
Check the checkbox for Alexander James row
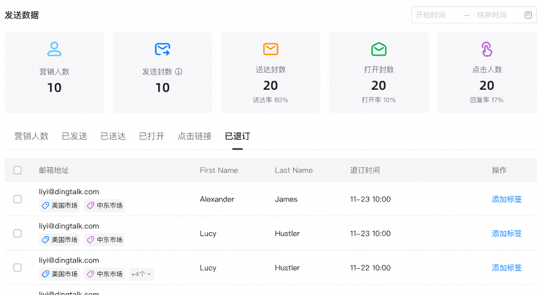click(x=18, y=199)
